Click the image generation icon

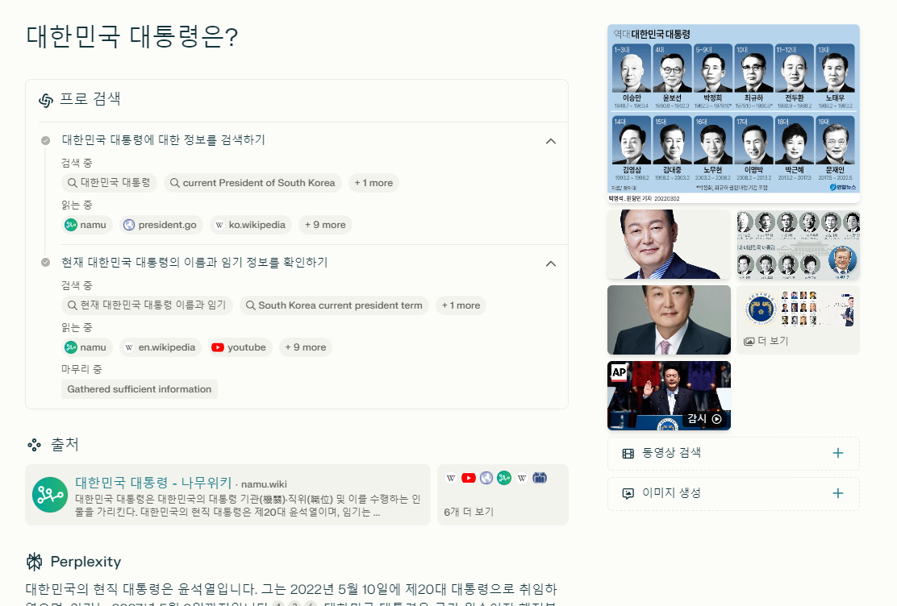pyautogui.click(x=628, y=493)
